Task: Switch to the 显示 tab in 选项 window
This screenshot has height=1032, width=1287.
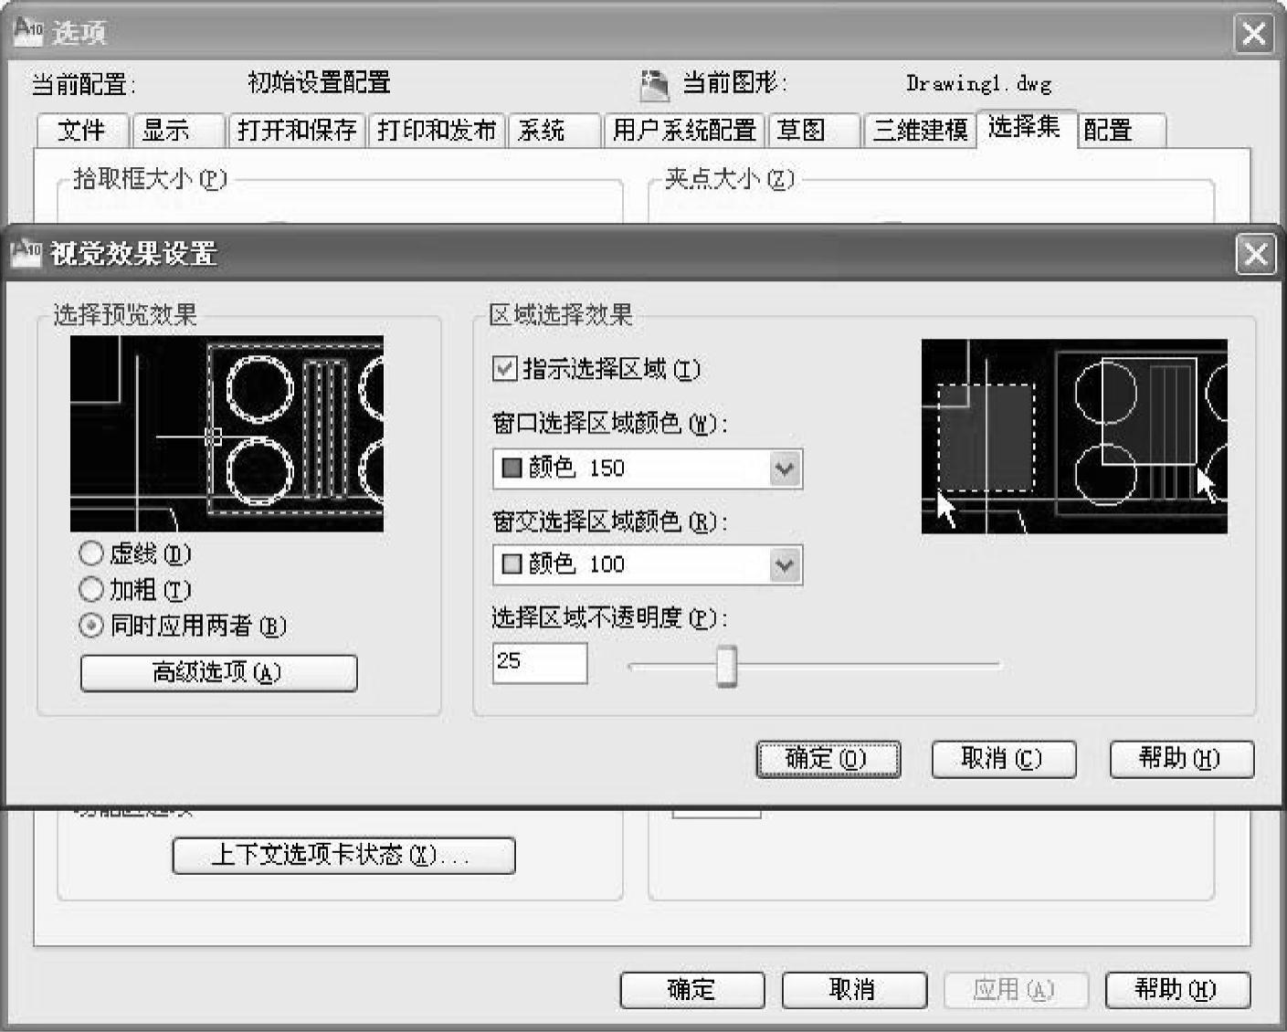Action: 177,131
